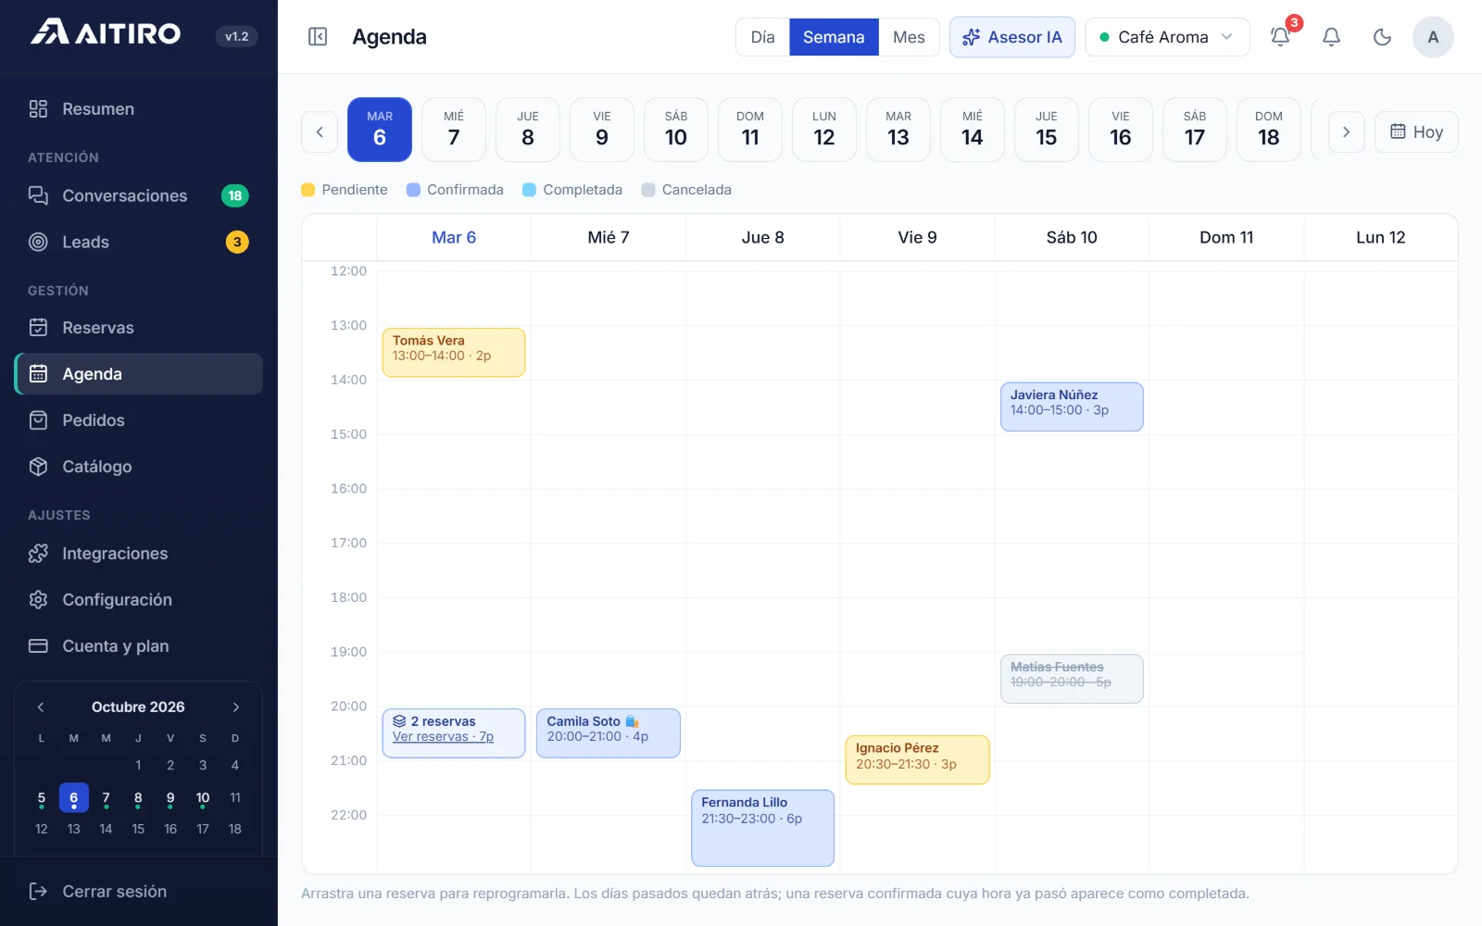
Task: Click the plain bell icon
Action: click(1331, 37)
